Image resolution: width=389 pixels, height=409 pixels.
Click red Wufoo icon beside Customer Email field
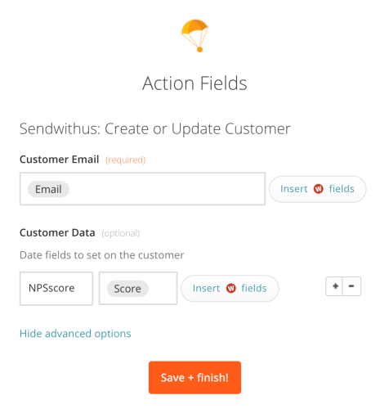[318, 189]
